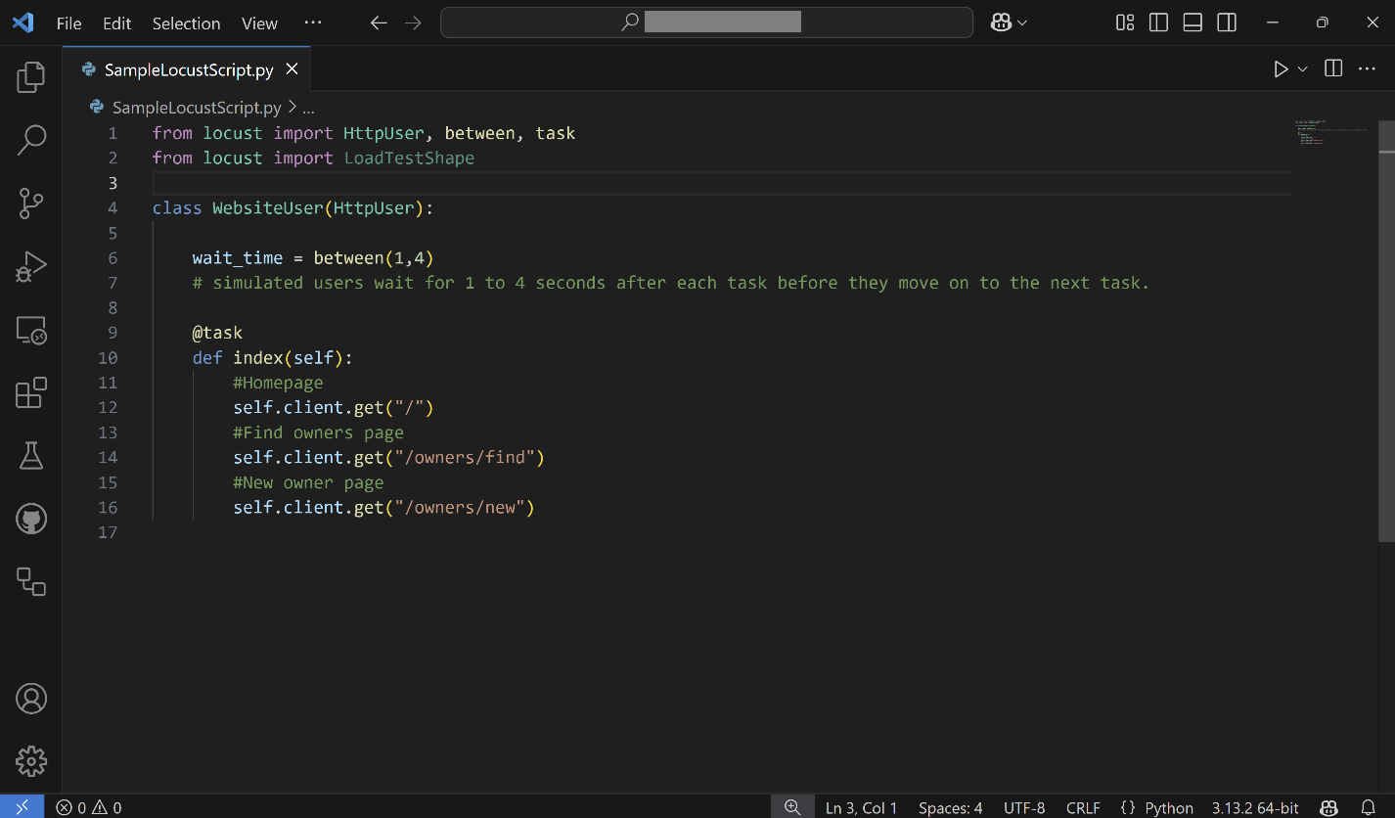This screenshot has height=818, width=1395.
Task: Open the Extensions view
Action: tap(31, 392)
